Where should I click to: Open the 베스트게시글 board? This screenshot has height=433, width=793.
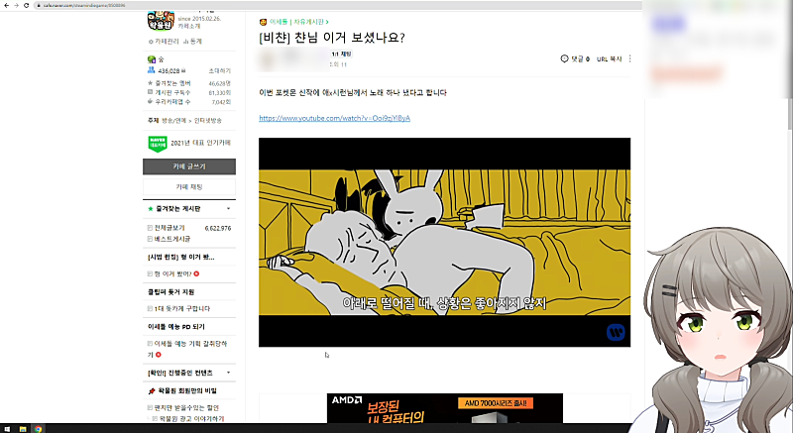(171, 239)
